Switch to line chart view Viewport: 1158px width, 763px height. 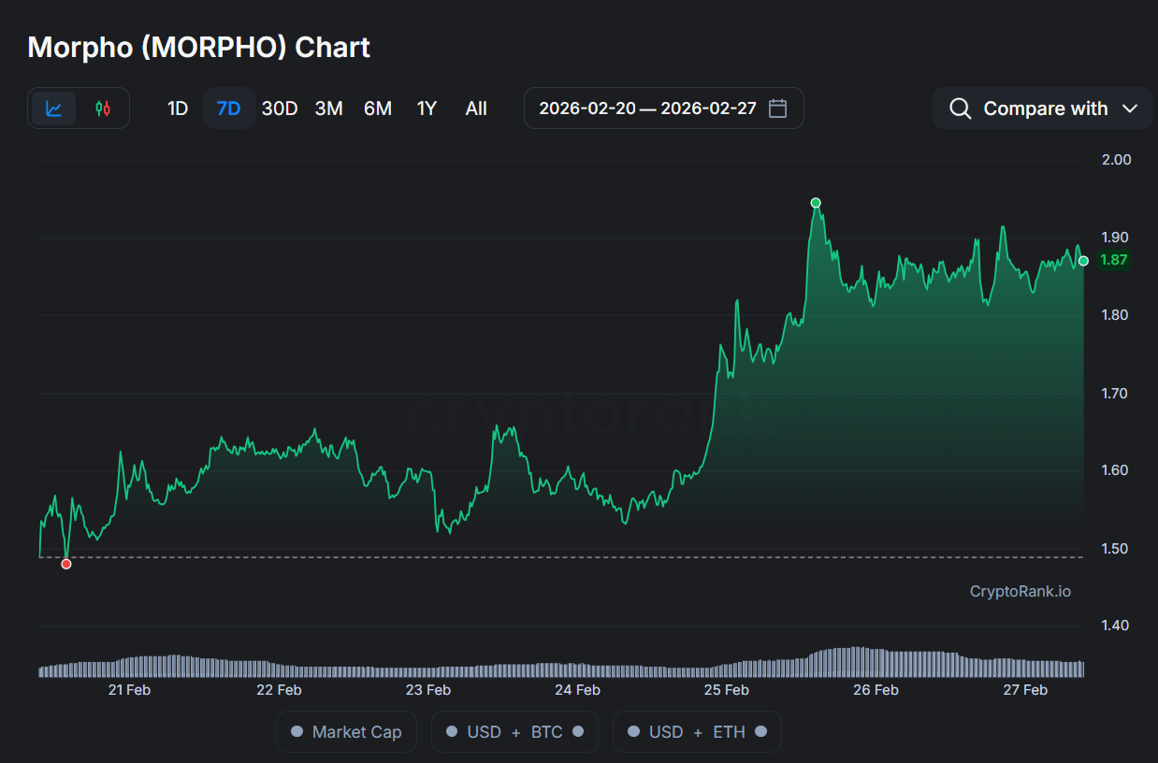(x=54, y=108)
